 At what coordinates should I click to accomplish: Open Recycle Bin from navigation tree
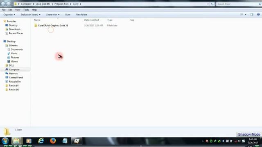coord(15,82)
